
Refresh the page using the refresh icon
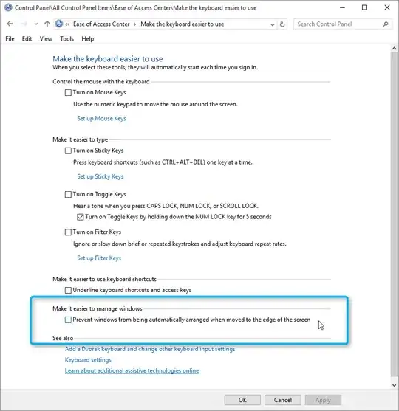tap(282, 24)
